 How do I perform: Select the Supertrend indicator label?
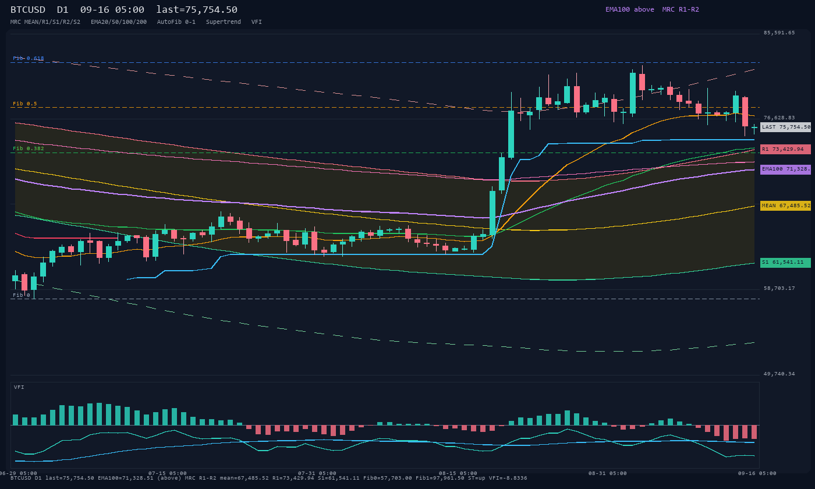pyautogui.click(x=224, y=22)
